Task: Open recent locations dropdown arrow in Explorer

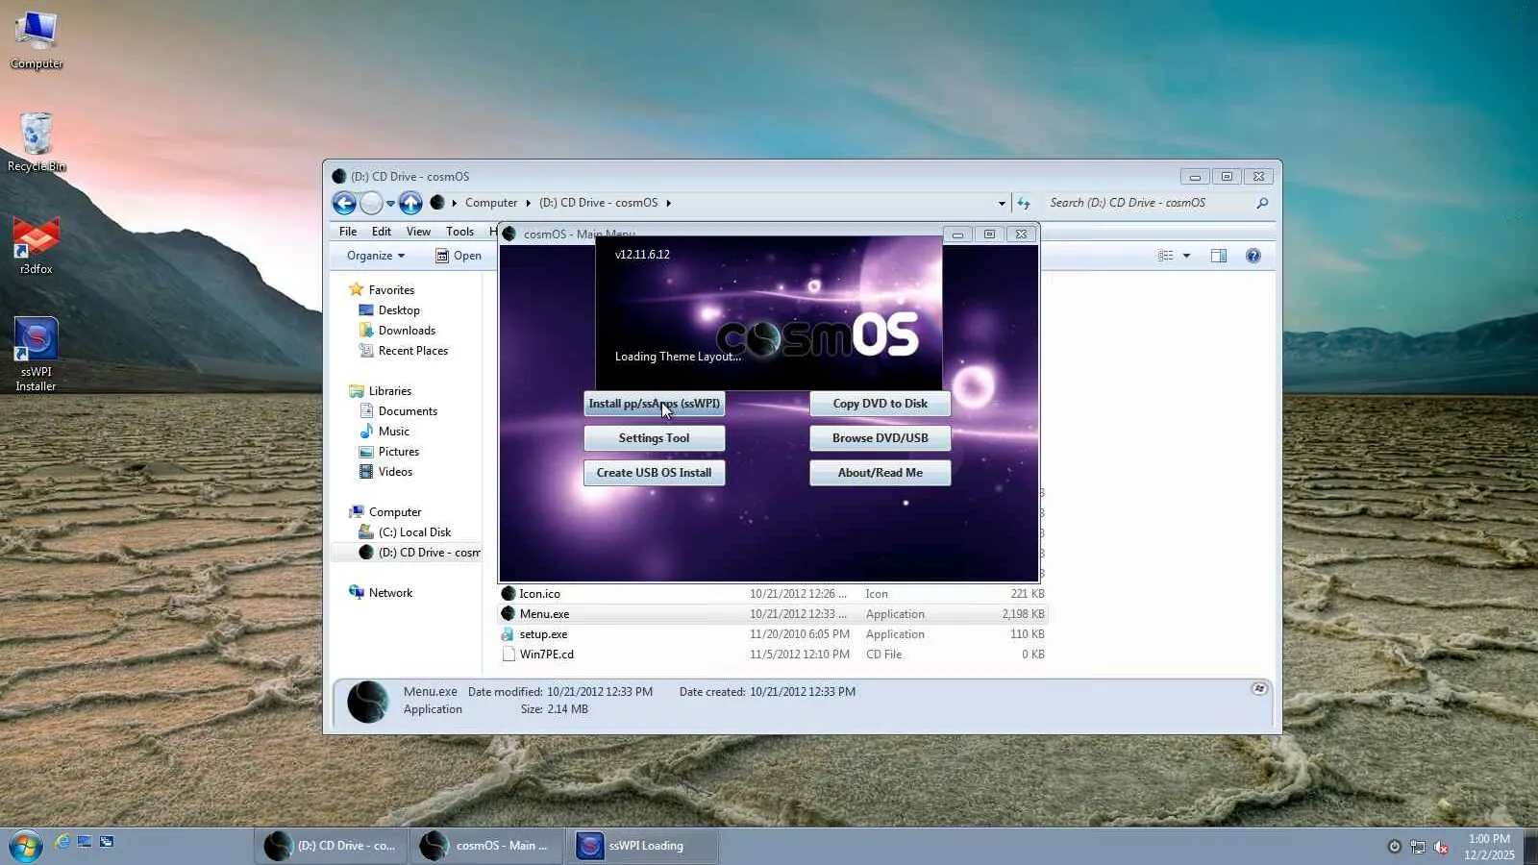Action: coord(390,204)
